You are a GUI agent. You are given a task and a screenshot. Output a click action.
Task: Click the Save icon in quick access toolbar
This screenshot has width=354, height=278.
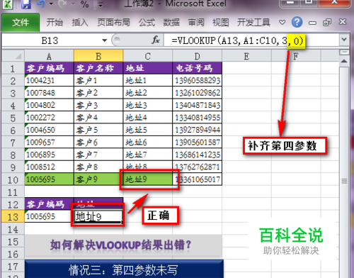[25, 4]
